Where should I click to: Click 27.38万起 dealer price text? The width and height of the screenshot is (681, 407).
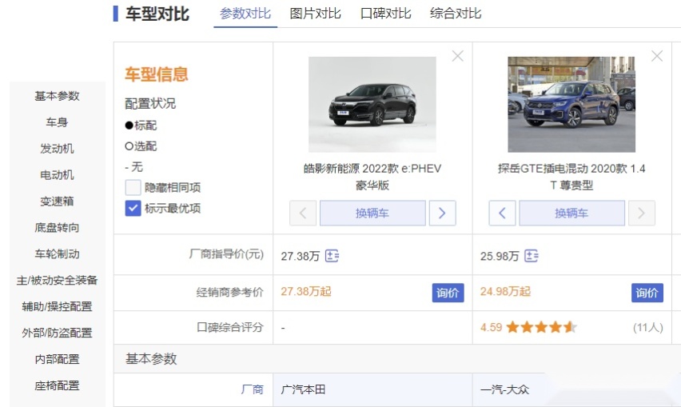coord(306,292)
